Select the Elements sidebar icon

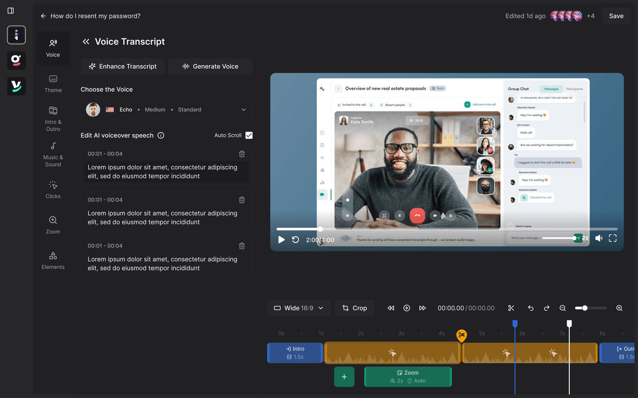[53, 261]
